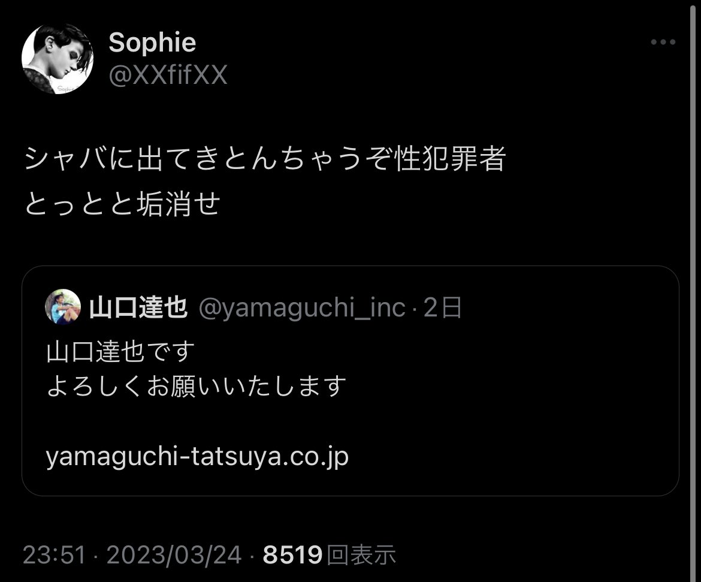Image resolution: width=701 pixels, height=582 pixels.
Task: Open the three-dot more options menu
Action: coord(663,42)
